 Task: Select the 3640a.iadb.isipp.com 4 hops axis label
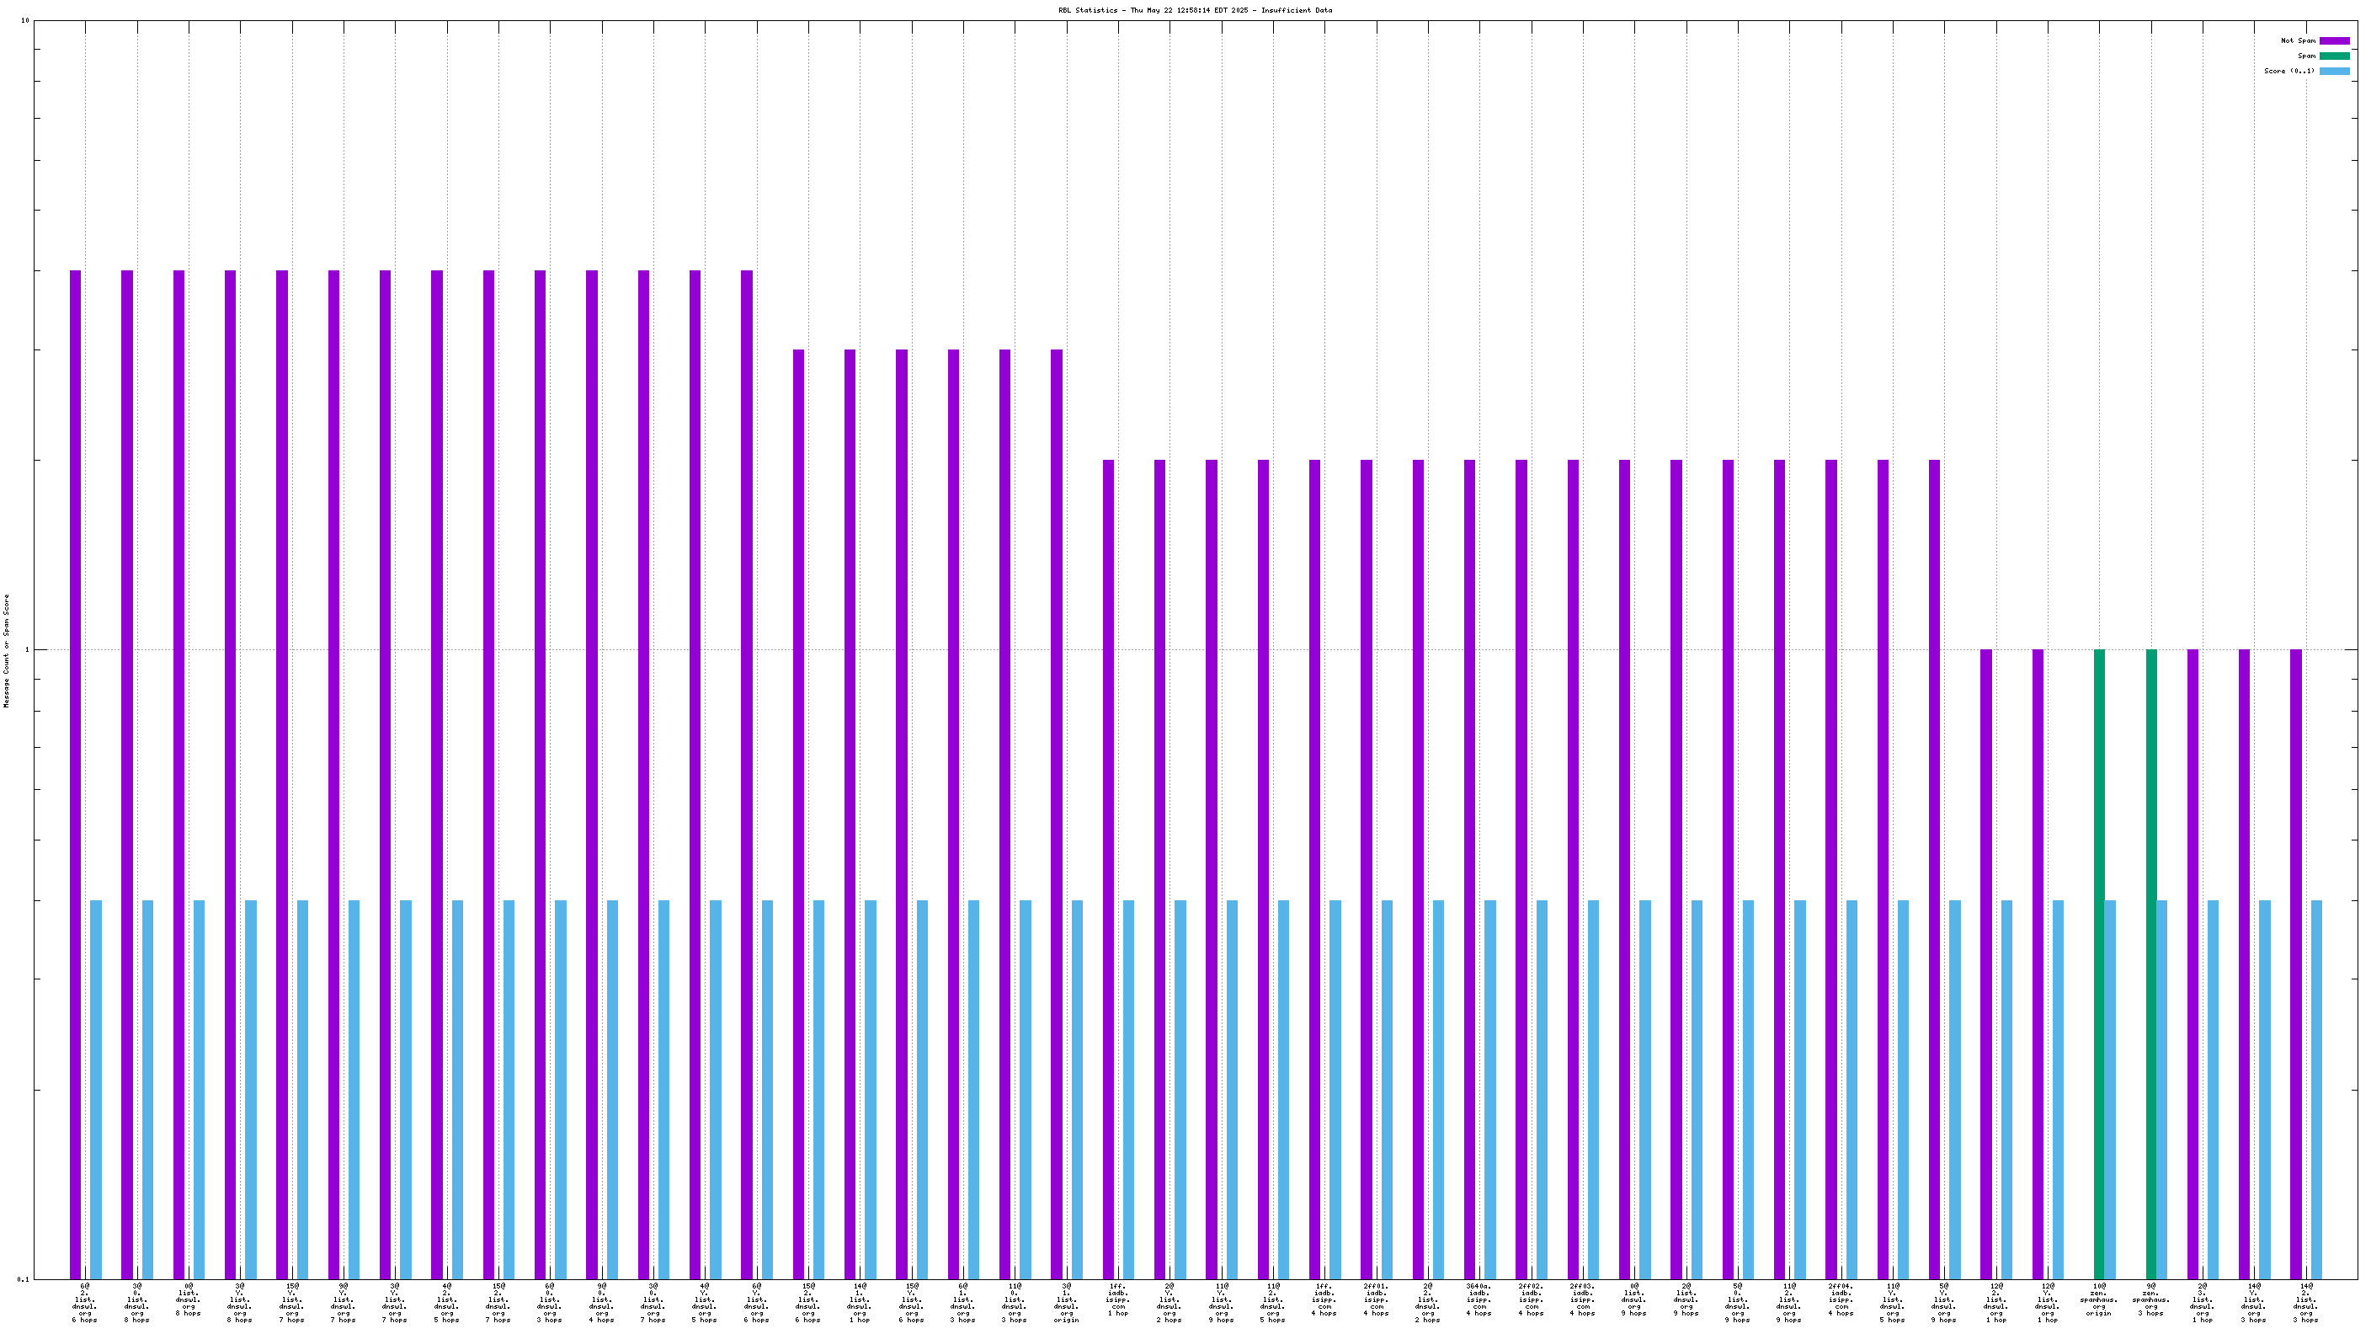(x=1479, y=1299)
